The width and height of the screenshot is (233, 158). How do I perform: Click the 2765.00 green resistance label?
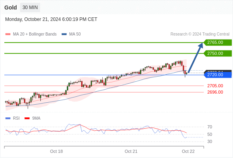coord(218,43)
